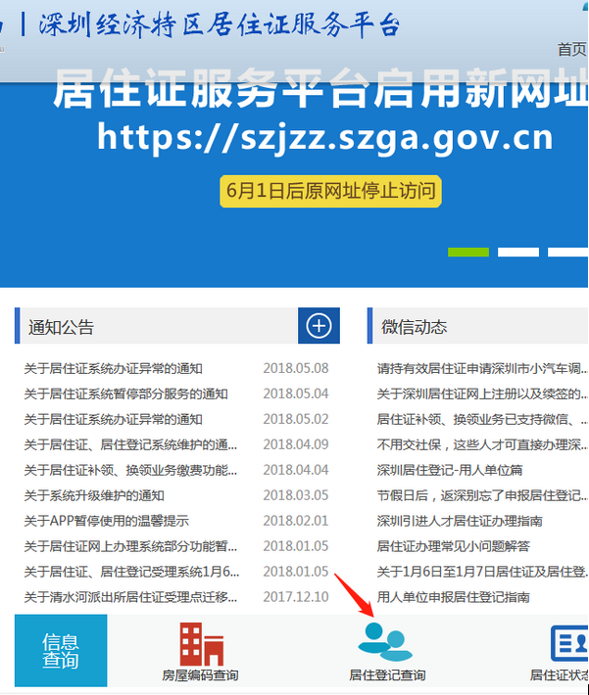Click the 6月1日后原网址停止访问 yellow banner button
This screenshot has height=695, width=589.
click(x=330, y=190)
